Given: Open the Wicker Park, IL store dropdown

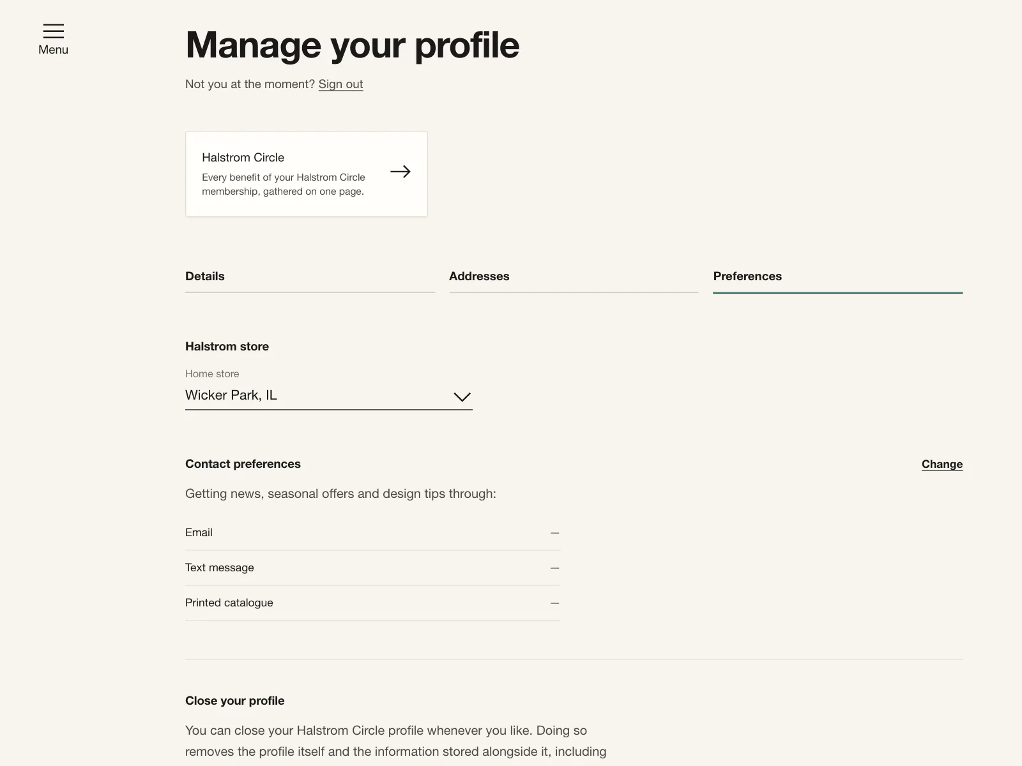Looking at the screenshot, I should point(329,396).
